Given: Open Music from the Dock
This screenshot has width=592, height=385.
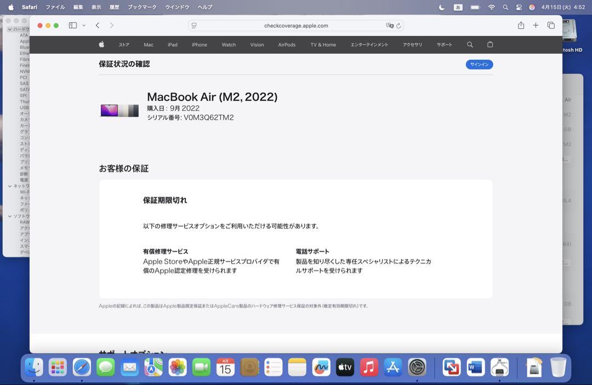Looking at the screenshot, I should [369, 367].
